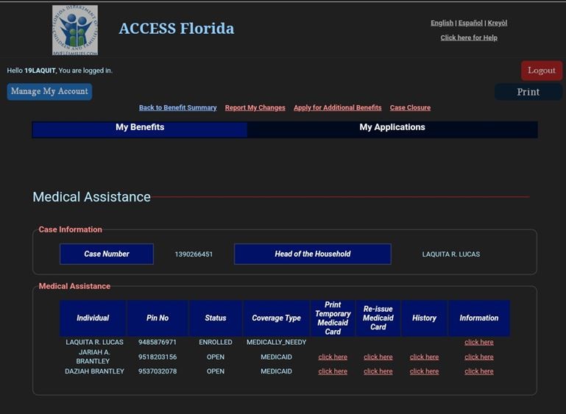This screenshot has width=566, height=414.
Task: Switch language to English
Action: click(442, 23)
